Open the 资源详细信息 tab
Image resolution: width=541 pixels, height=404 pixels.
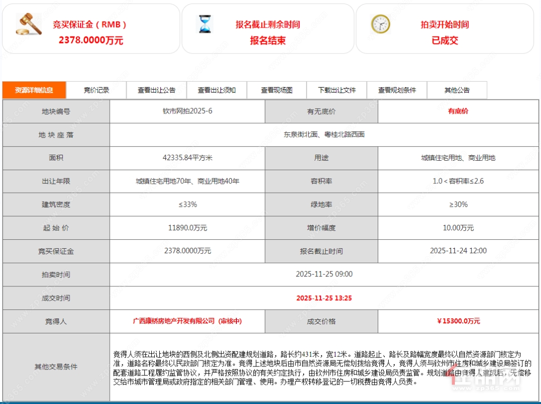(34, 90)
